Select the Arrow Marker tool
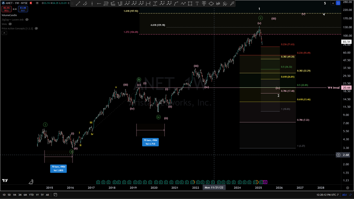 232,4
